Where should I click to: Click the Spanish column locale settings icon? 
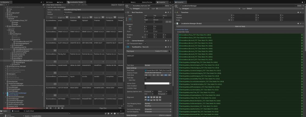[79, 17]
